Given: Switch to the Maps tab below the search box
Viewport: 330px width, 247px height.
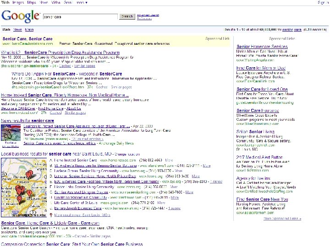Looking at the screenshot, I should click(29, 30).
